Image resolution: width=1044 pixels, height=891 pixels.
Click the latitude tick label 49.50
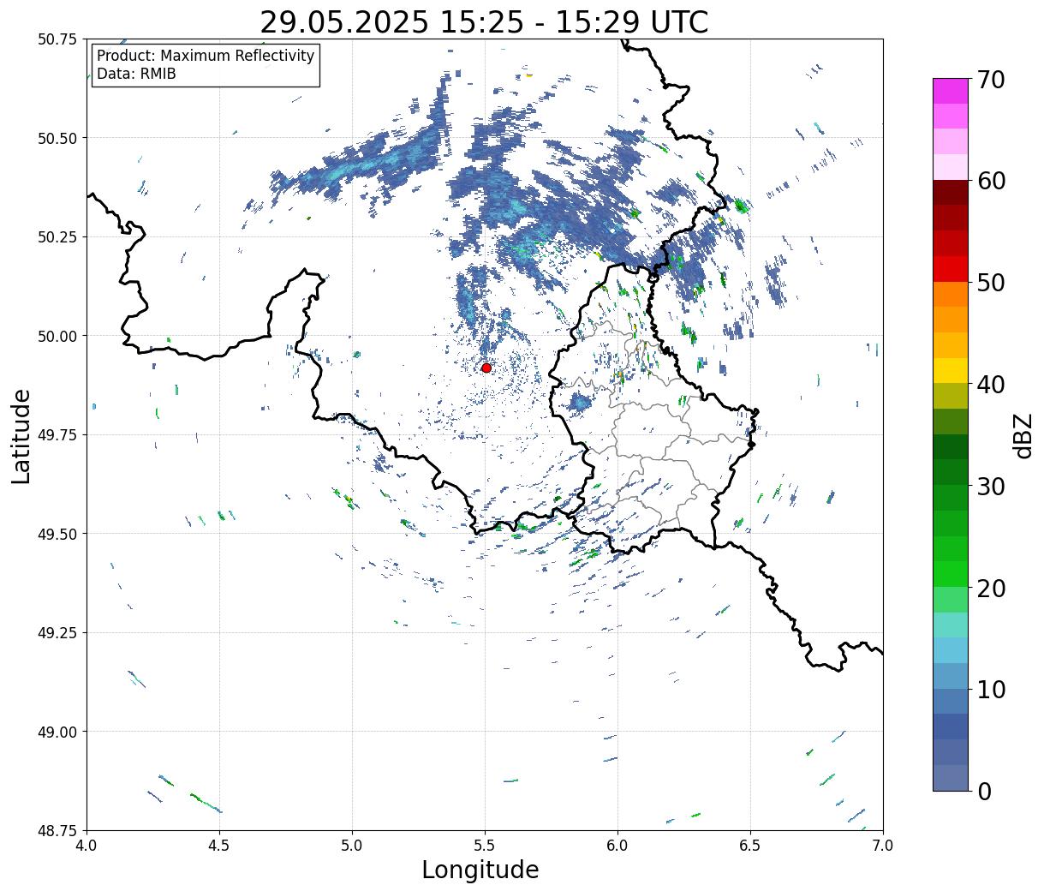[x=57, y=534]
